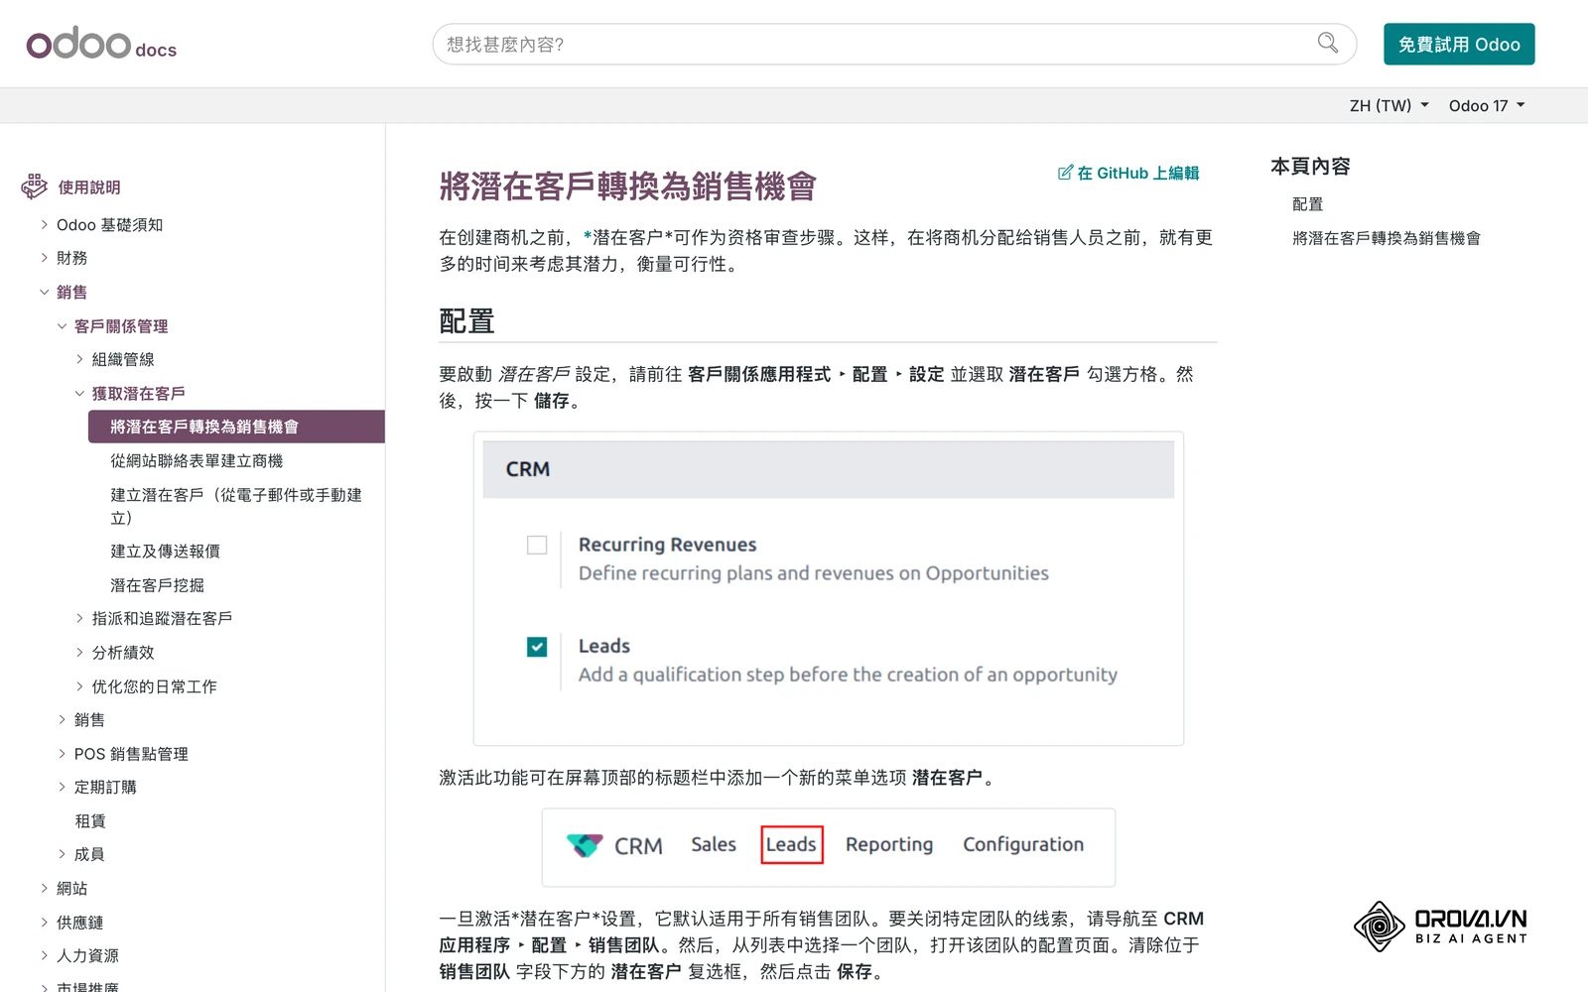Expand the Odoo 基礎須知 chevron

[45, 225]
